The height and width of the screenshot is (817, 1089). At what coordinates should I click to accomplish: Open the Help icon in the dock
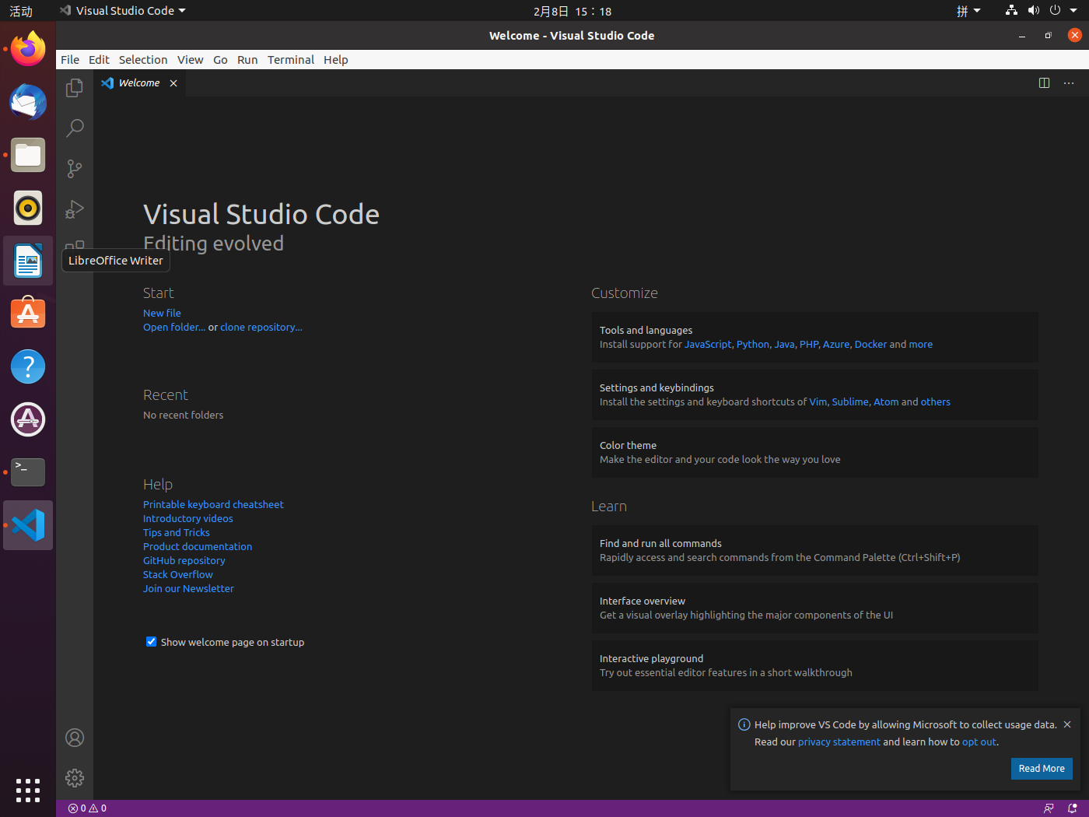click(28, 366)
